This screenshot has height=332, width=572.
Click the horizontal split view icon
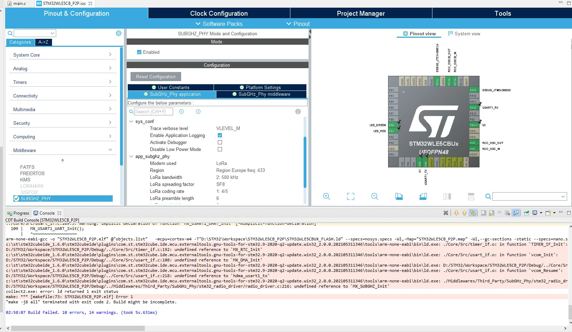coord(471,196)
